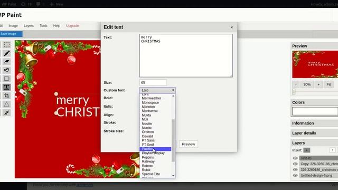The width and height of the screenshot is (338, 190).
Task: Toggle visibility of 326-3260186_christmas layer
Action: 295,170
